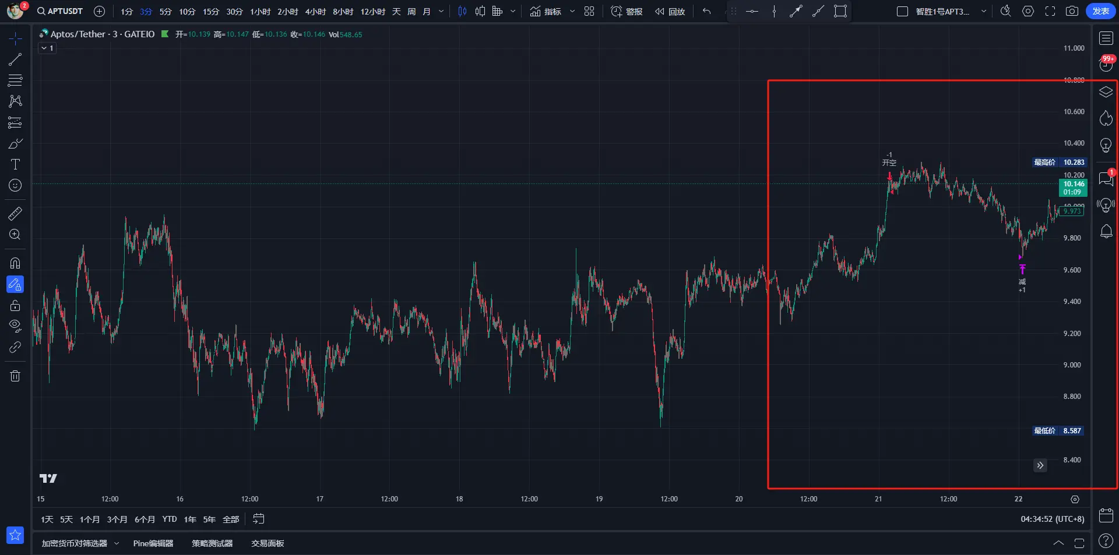Open the Fibonacci tools in left sidebar
Image resolution: width=1119 pixels, height=555 pixels.
point(15,80)
